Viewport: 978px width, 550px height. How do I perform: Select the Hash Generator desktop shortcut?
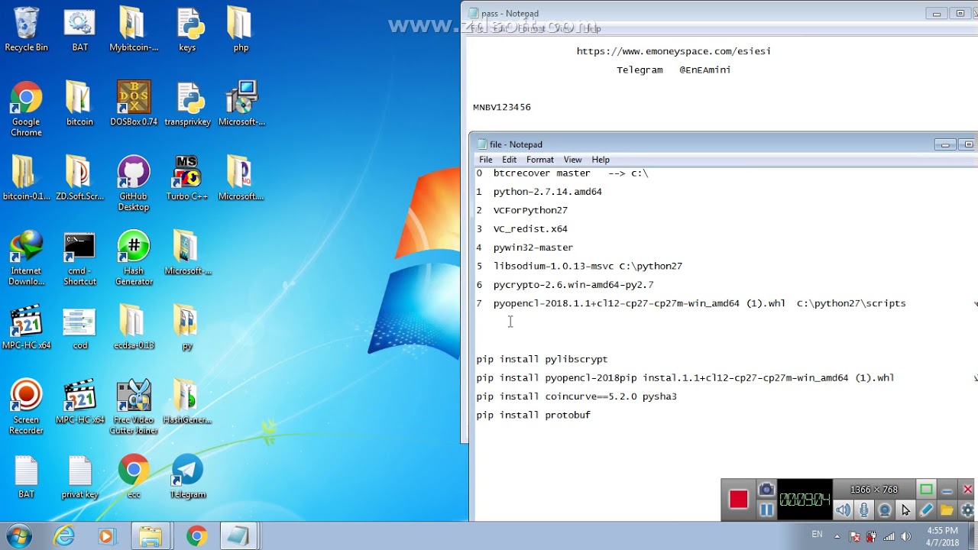134,258
